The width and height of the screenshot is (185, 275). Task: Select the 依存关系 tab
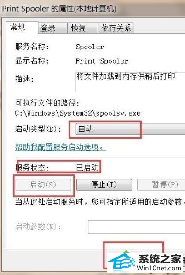[x=116, y=28]
